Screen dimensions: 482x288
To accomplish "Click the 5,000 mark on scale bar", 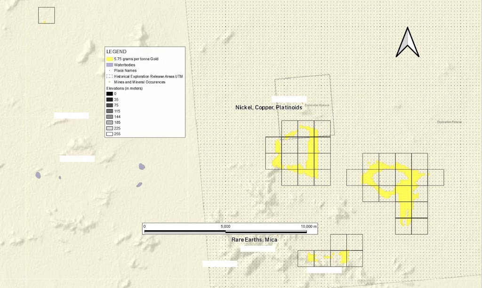I will [225, 226].
